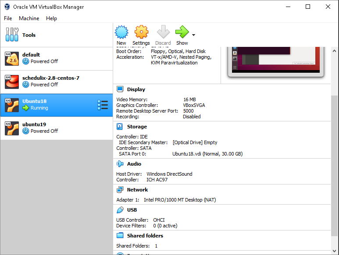Click the Tools wrench icon
Viewport: 339px width, 255px height.
coord(12,35)
